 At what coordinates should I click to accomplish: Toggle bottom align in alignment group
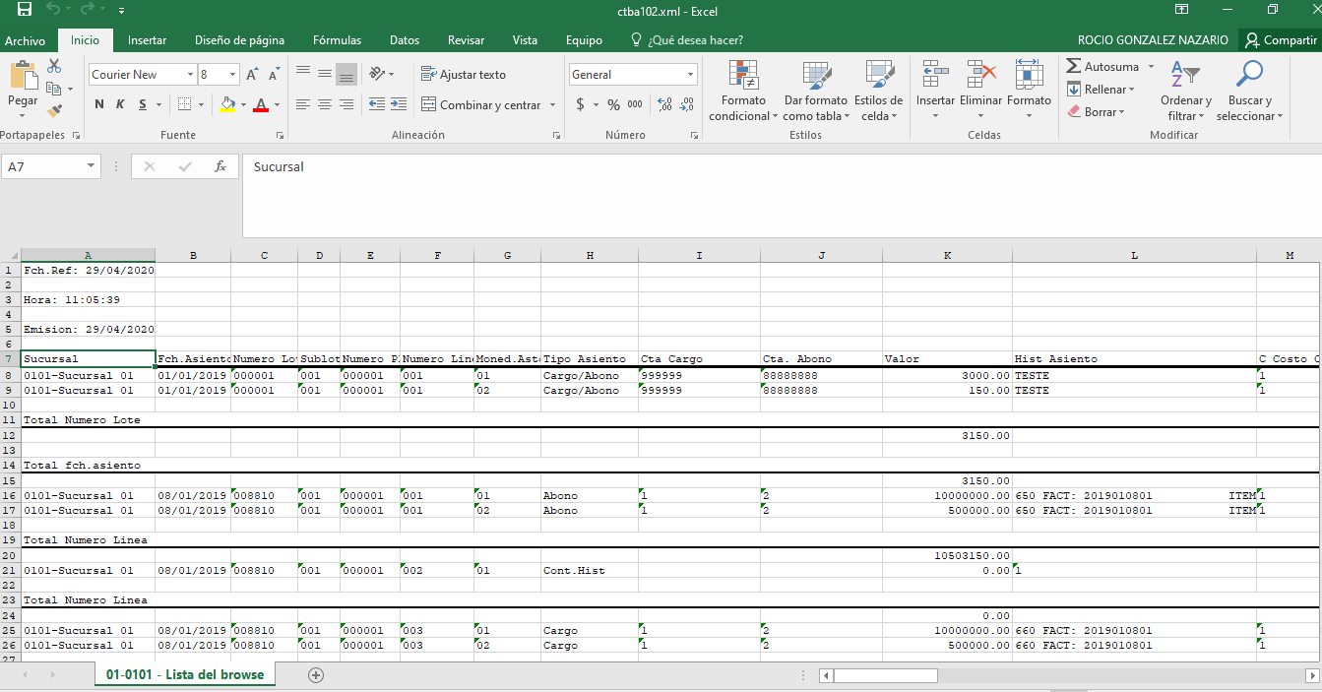point(346,74)
